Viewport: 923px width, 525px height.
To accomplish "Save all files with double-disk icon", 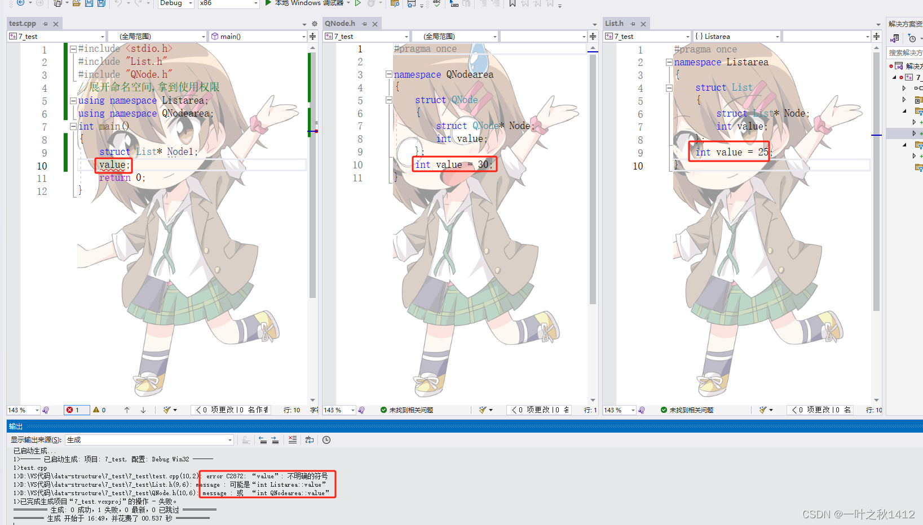I will (101, 3).
